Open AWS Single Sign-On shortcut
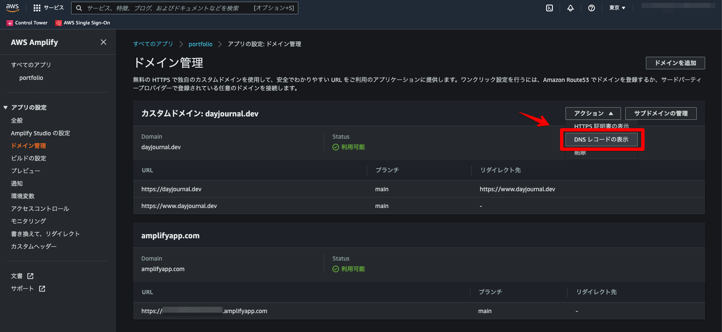The image size is (722, 332). coord(82,23)
